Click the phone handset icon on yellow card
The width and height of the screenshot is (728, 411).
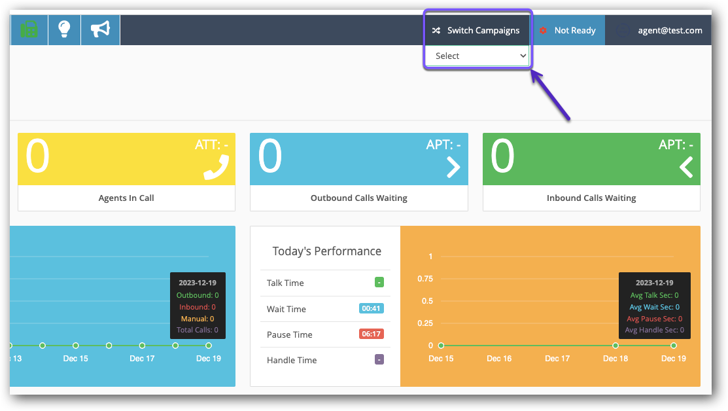tap(216, 167)
